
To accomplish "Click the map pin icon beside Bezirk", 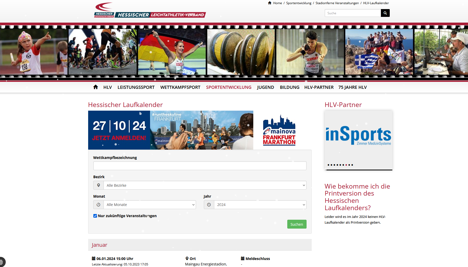I will point(99,185).
